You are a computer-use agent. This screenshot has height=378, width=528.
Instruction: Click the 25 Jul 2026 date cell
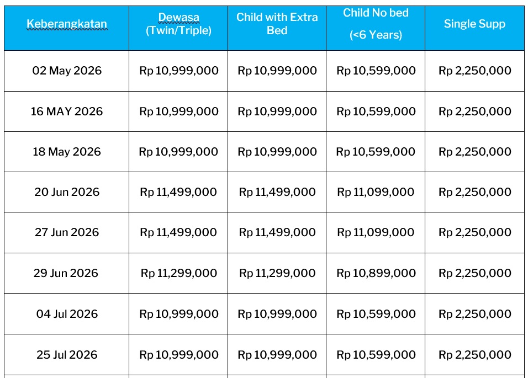coord(67,354)
